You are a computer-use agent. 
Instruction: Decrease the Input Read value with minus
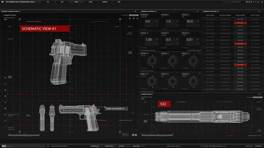pyautogui.click(x=177, y=25)
